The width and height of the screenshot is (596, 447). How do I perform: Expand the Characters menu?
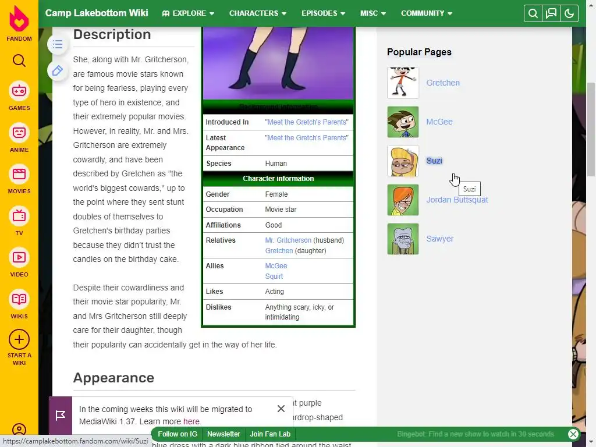[x=257, y=13]
